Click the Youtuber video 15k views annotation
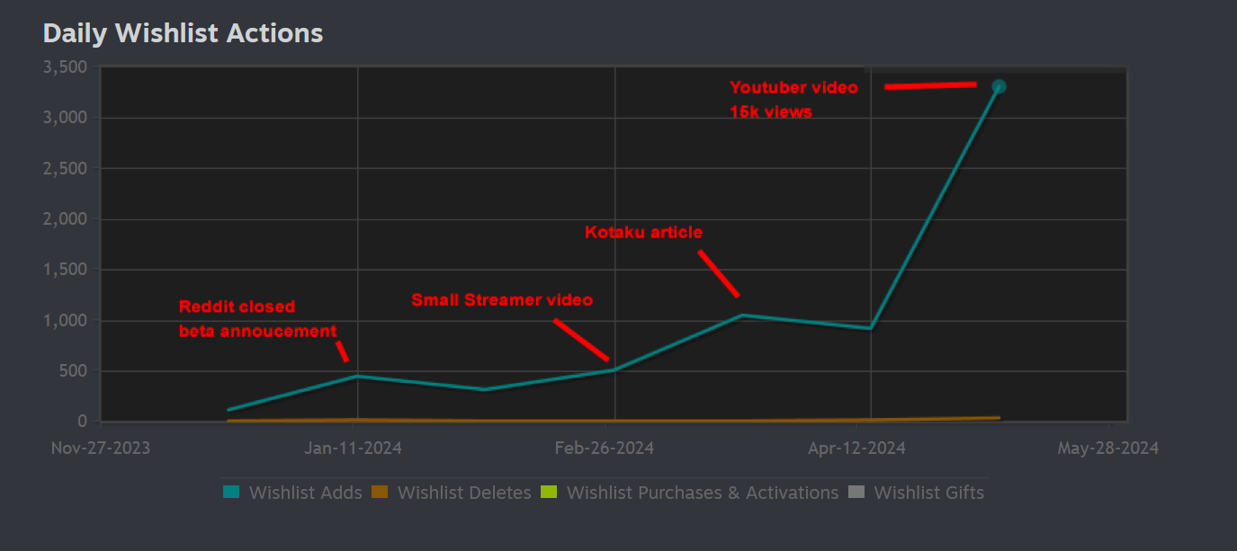This screenshot has height=551, width=1237. click(x=793, y=100)
